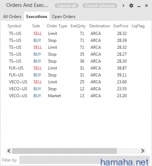Minimize the Orders And Executions panel
Viewport: 152px width, 166px height.
[x=139, y=6]
